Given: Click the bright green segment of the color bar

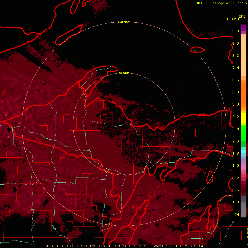Looking at the screenshot, I should [243, 133].
